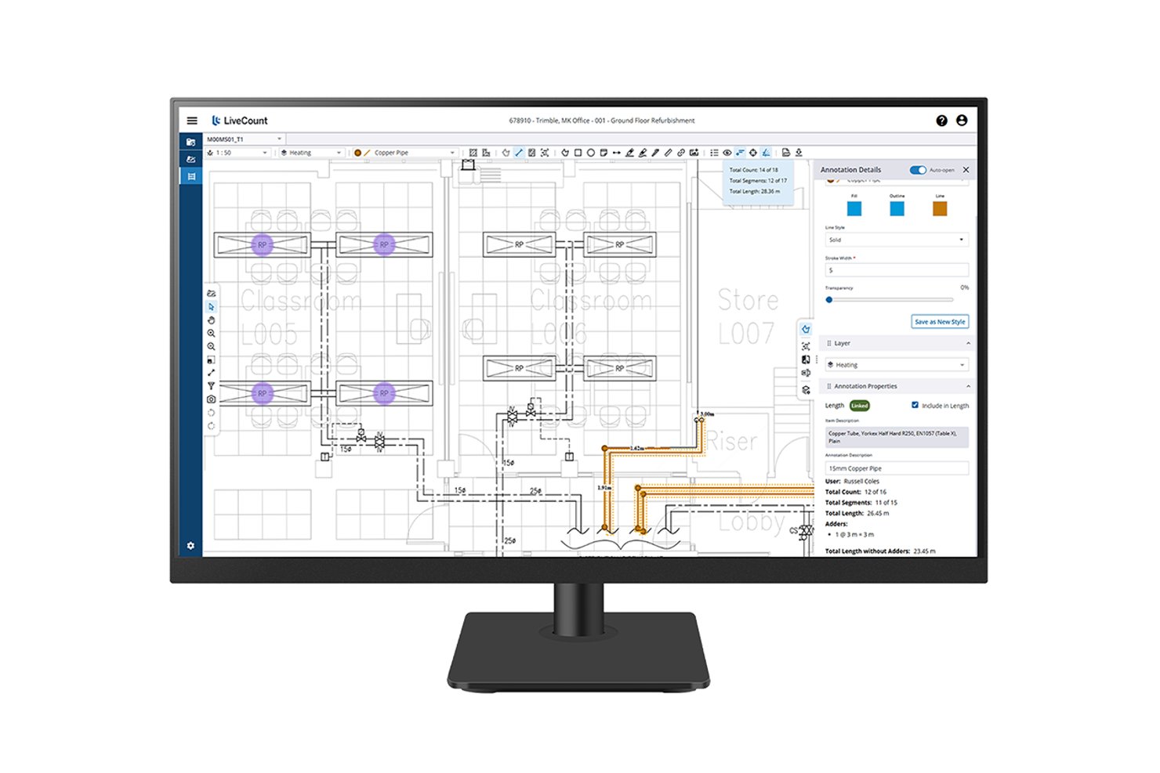Select the line measurement tool in top toolbar

click(519, 153)
